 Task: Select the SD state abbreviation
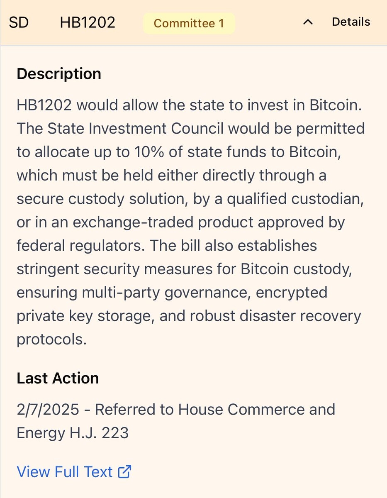point(19,22)
